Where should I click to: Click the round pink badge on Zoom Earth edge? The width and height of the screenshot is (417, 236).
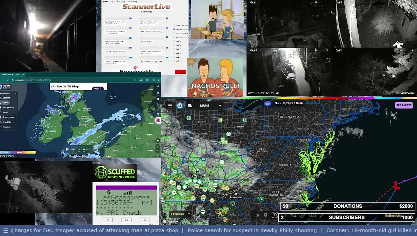[158, 120]
